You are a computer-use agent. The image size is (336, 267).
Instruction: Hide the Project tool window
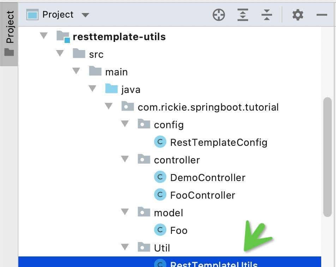click(322, 15)
